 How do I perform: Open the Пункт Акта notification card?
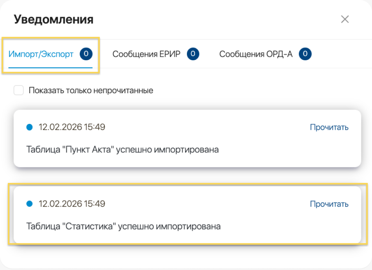click(x=186, y=138)
